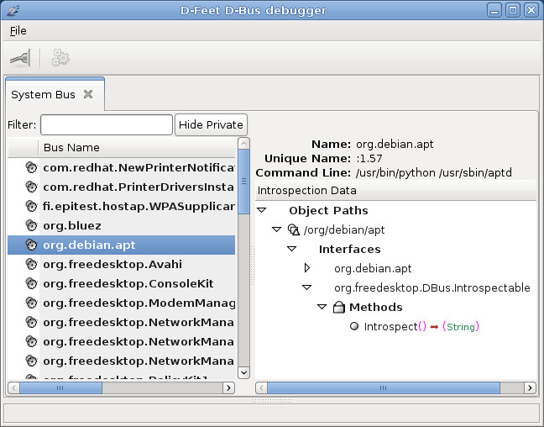Maximize the D-Feet window
Screen dimensions: 544x427
tap(513, 10)
